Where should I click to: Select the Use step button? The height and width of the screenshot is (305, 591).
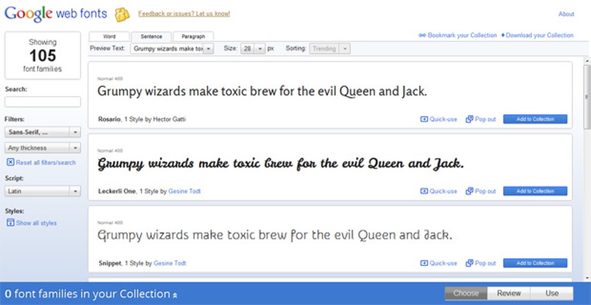pos(552,294)
